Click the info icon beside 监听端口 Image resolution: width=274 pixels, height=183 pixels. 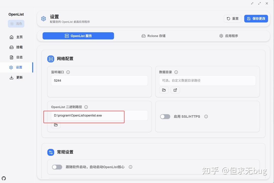click(68, 72)
